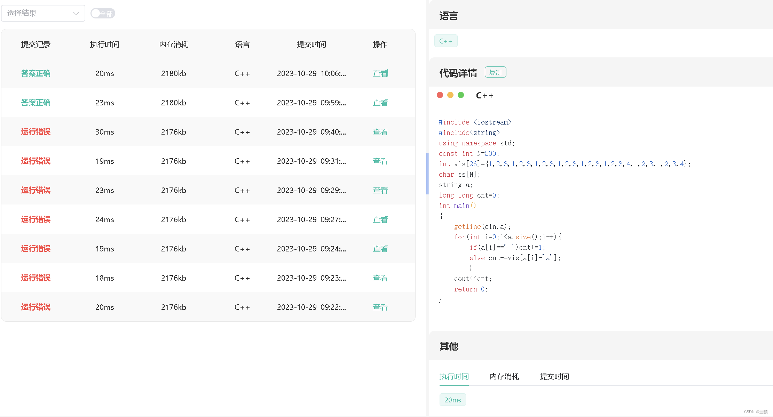Click the 20ms execution time badge

(x=452, y=400)
